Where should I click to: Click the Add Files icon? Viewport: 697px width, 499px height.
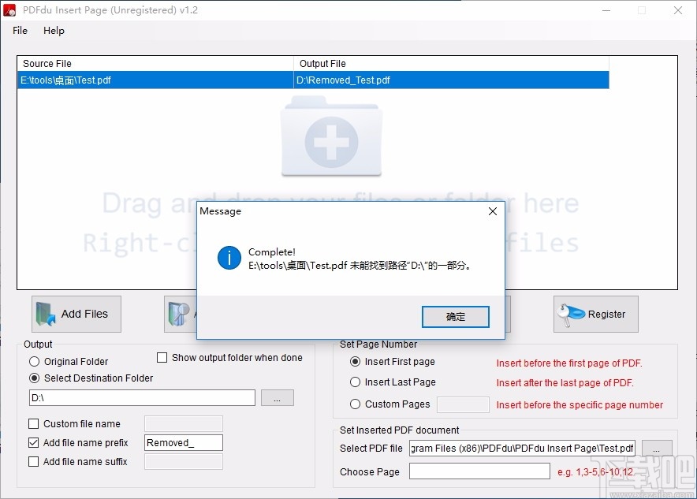pos(47,314)
